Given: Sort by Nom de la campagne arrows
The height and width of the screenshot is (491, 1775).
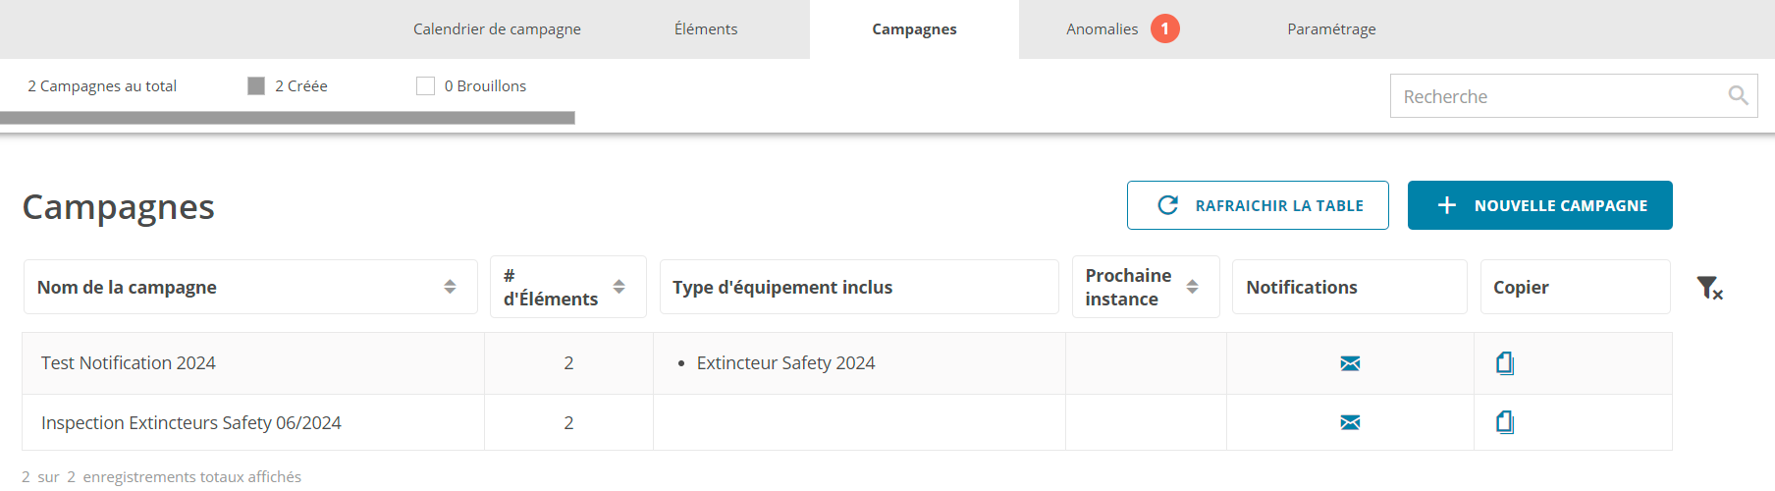Looking at the screenshot, I should pos(450,287).
